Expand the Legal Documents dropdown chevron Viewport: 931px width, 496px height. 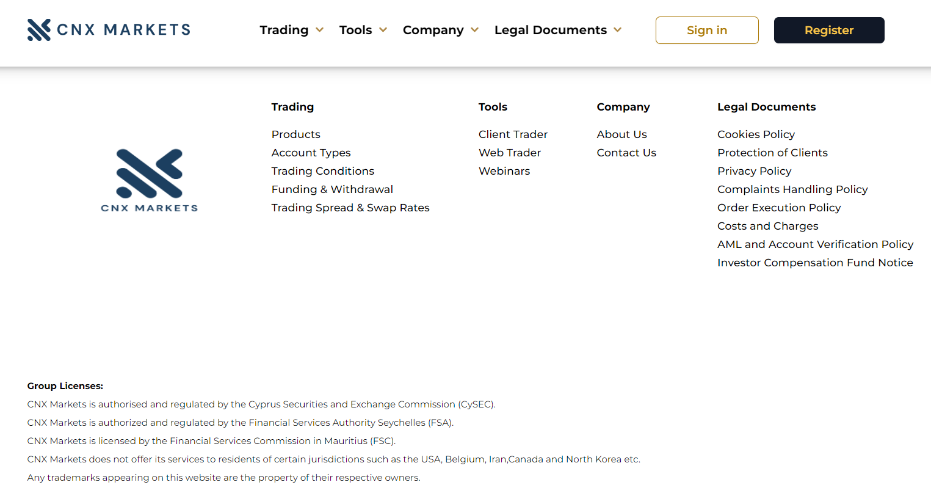pyautogui.click(x=618, y=30)
